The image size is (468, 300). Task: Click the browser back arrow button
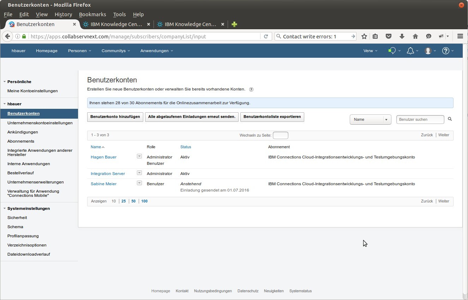[x=7, y=36]
